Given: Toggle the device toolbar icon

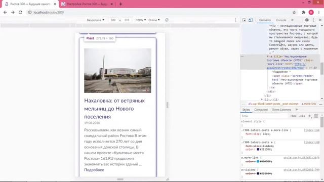Looking at the screenshot, I should pos(251,20).
